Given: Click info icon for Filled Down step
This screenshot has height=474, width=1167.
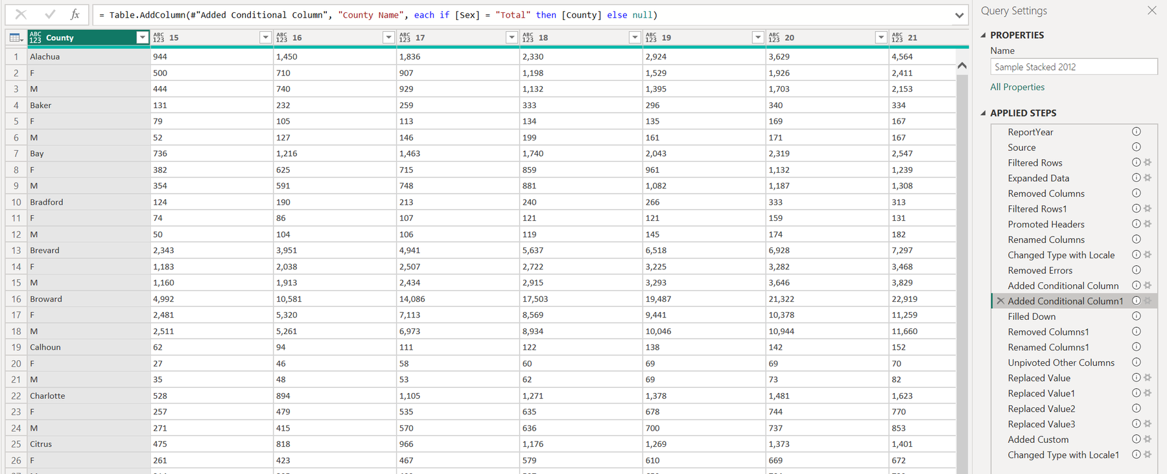Looking at the screenshot, I should (1137, 316).
